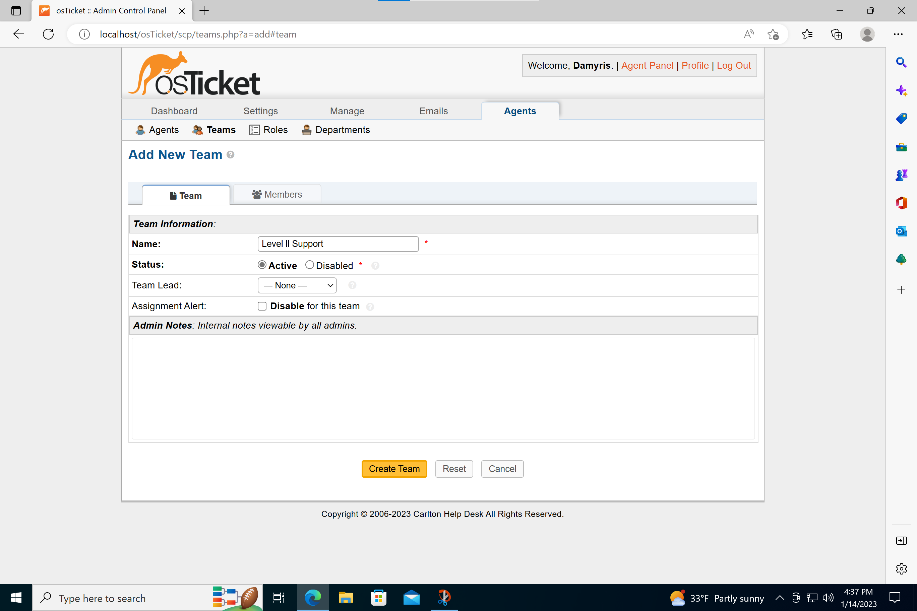Select the Disabled status radio button
This screenshot has width=917, height=611.
(308, 265)
